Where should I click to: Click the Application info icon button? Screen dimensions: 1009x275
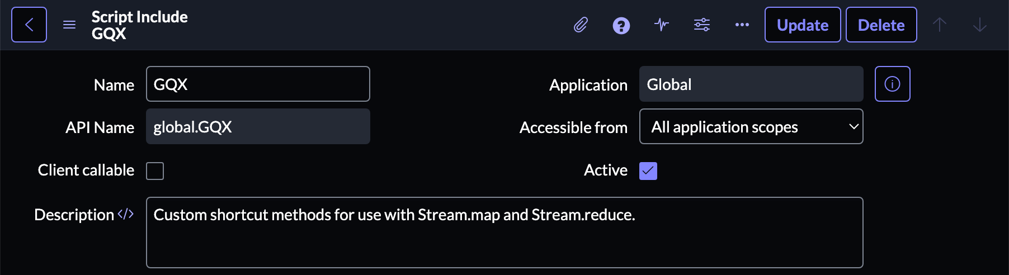892,84
